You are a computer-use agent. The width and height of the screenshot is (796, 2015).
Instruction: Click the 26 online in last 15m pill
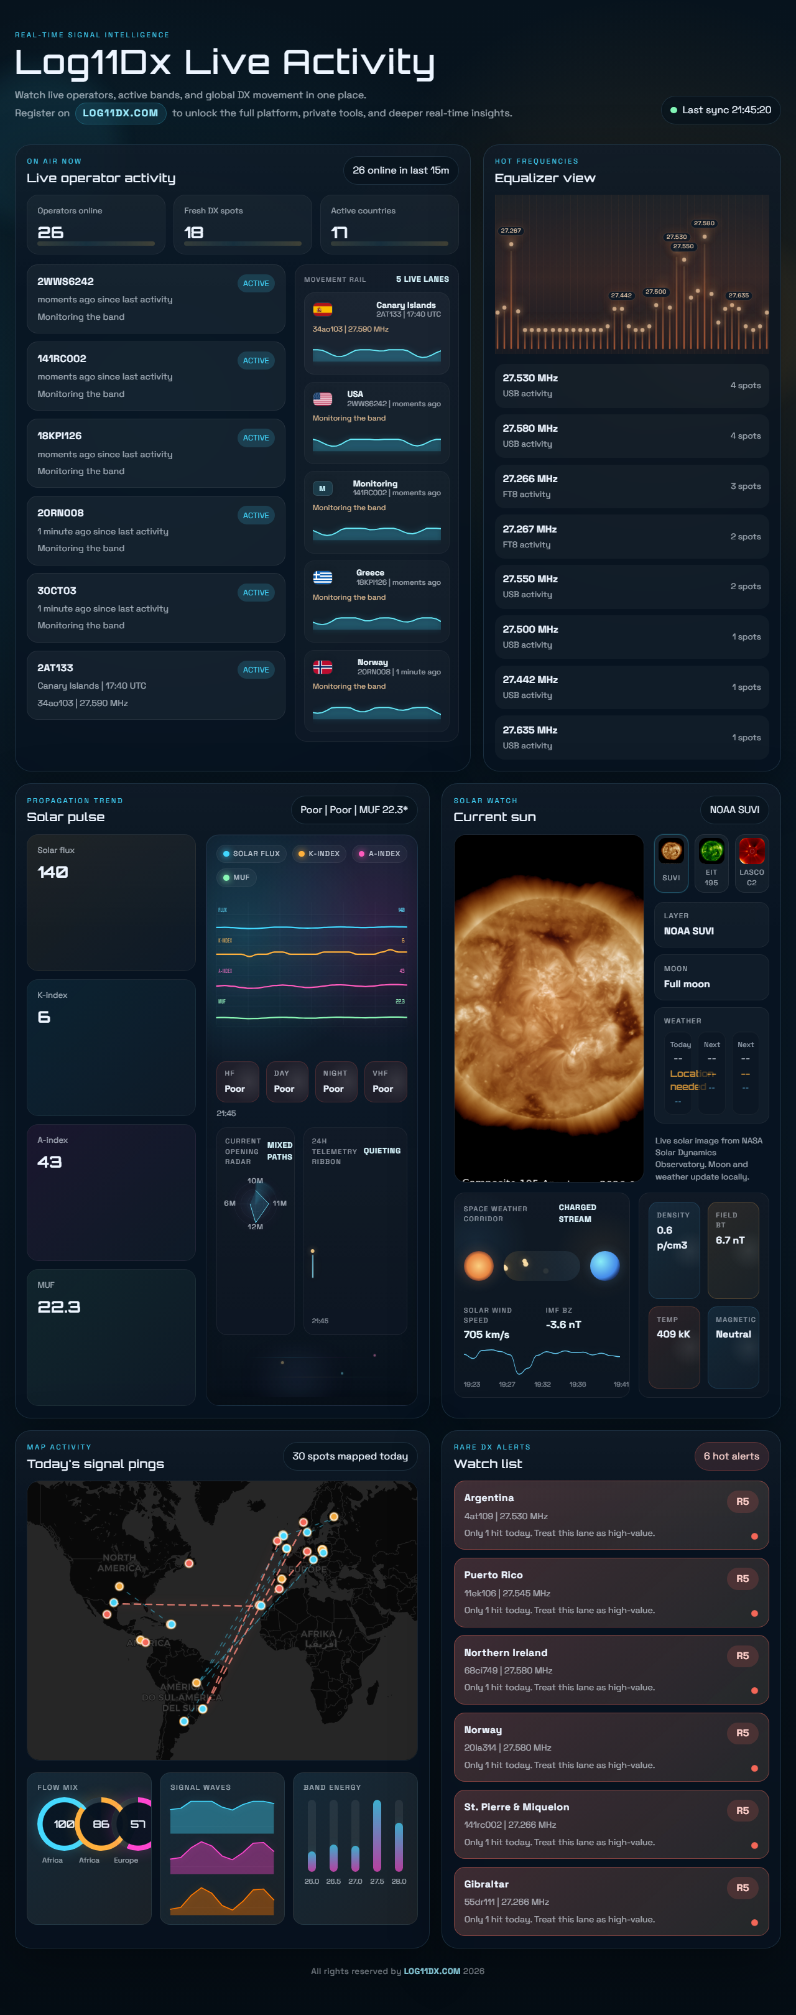pos(400,170)
